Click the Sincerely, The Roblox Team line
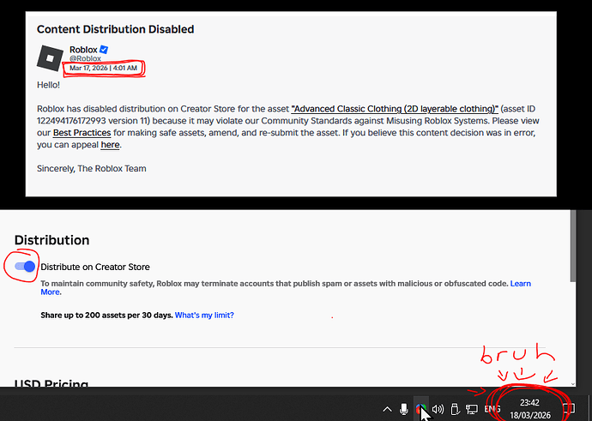Image resolution: width=592 pixels, height=421 pixels. 91,169
